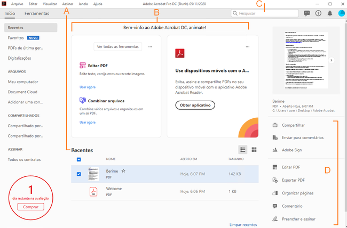Click Adicionar uma con... sidebar item
The width and height of the screenshot is (347, 228).
pyautogui.click(x=25, y=102)
